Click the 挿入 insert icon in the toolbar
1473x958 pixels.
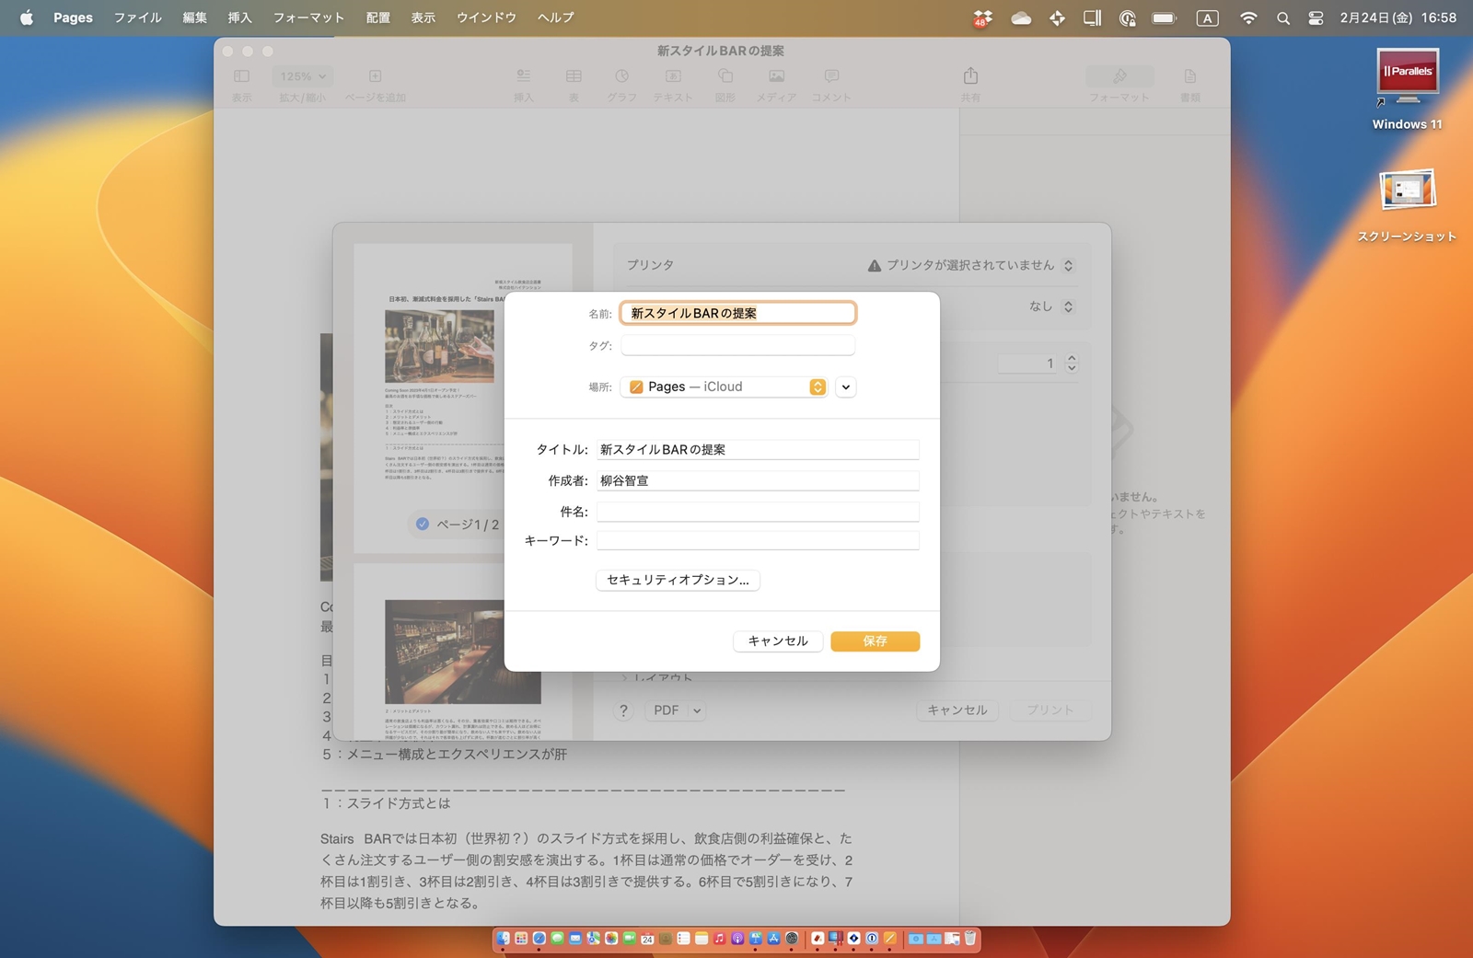pyautogui.click(x=523, y=83)
